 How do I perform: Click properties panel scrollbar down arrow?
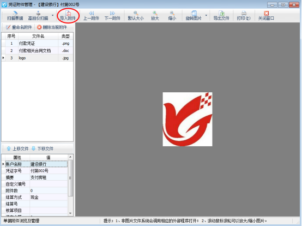point(70,213)
